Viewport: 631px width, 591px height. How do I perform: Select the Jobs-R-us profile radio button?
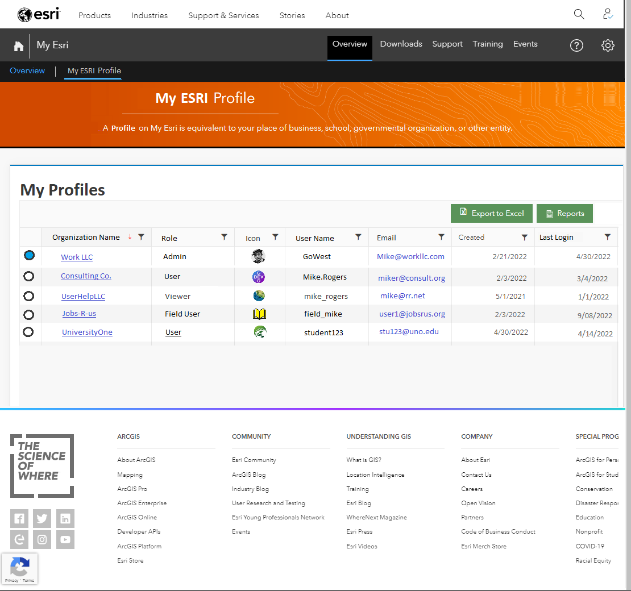(29, 314)
